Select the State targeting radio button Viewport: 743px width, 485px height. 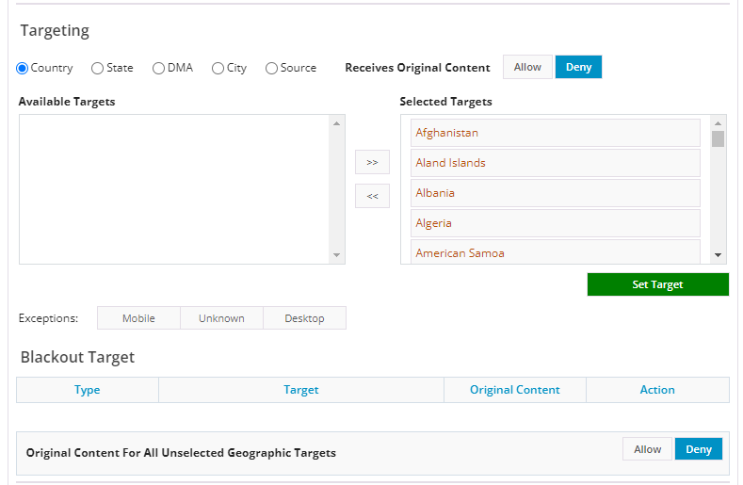tap(97, 68)
